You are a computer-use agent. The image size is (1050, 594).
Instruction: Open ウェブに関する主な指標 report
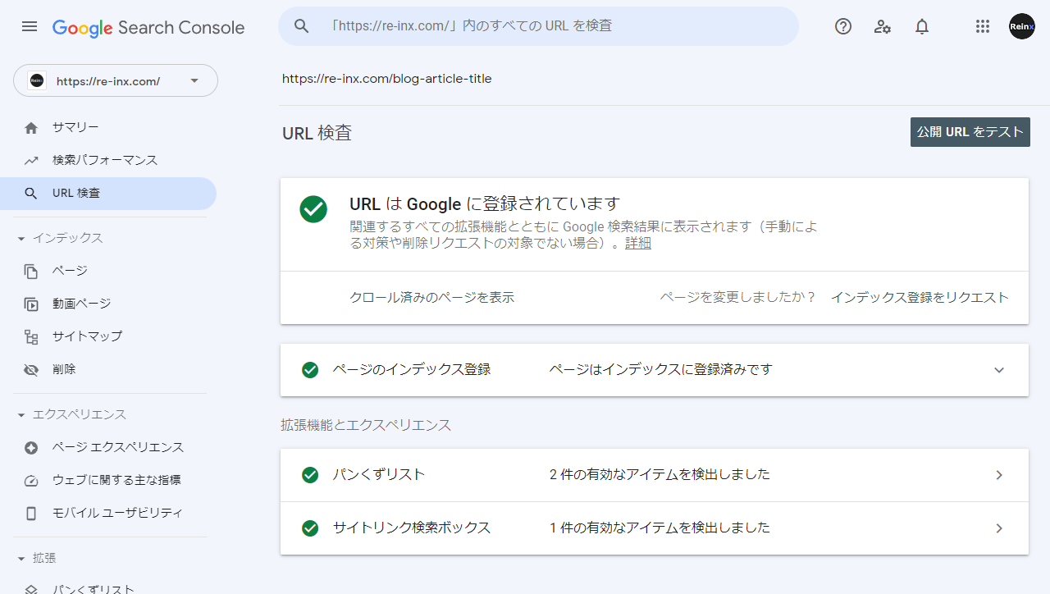[x=108, y=481]
